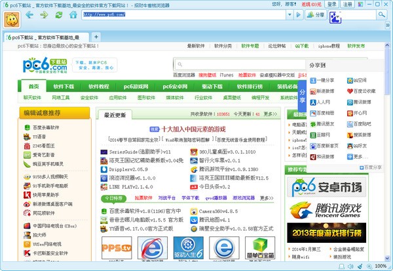Screen dimensions: 393x271
Task: Reload the page with the refresh icon
Action: click(x=59, y=15)
